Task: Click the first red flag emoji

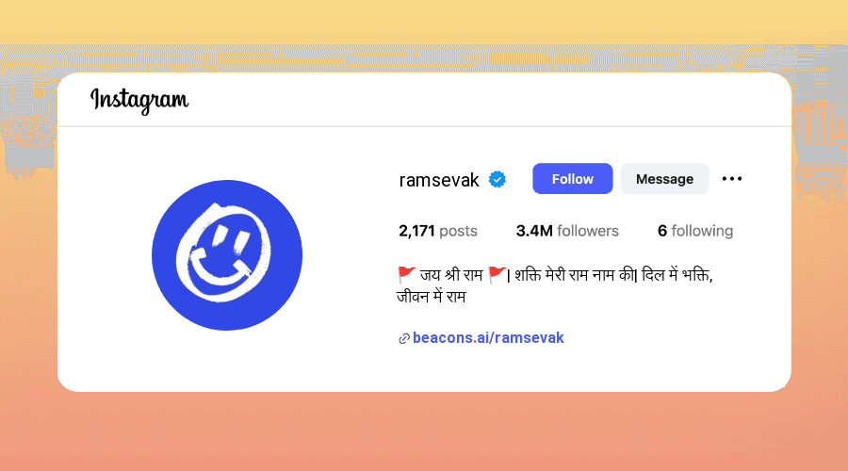Action: click(406, 275)
